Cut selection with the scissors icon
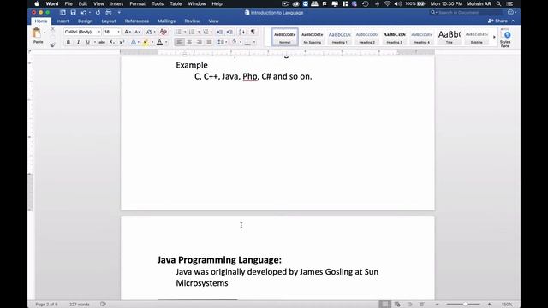Image resolution: width=548 pixels, height=308 pixels. pos(53,29)
